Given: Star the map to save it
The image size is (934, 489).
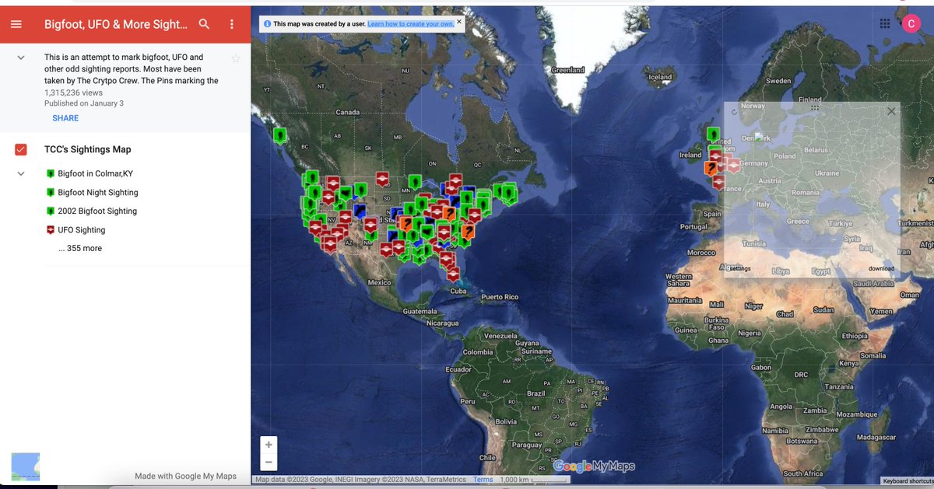Looking at the screenshot, I should [236, 58].
